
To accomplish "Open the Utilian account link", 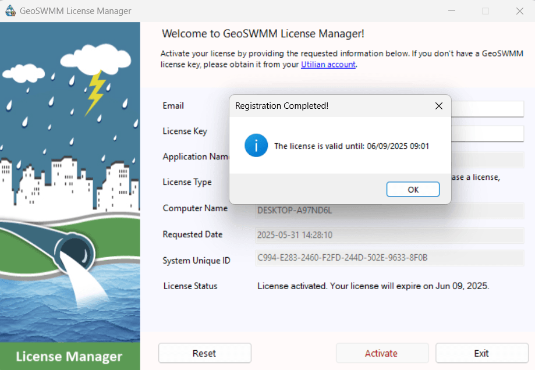I will 328,65.
